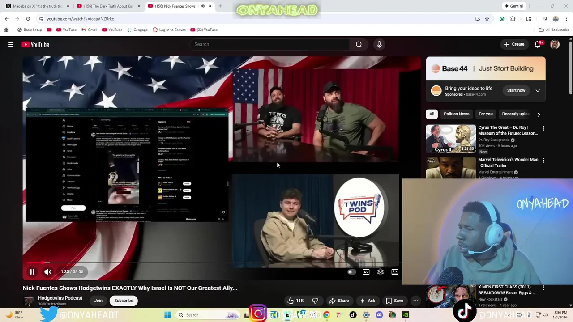This screenshot has width=573, height=322.
Task: Open the Log In to Canvas bookmark
Action: tap(169, 30)
